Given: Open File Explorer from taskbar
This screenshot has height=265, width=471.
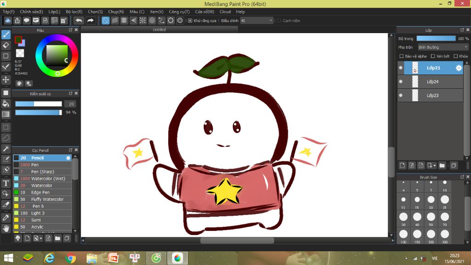Looking at the screenshot, I should coord(92,258).
